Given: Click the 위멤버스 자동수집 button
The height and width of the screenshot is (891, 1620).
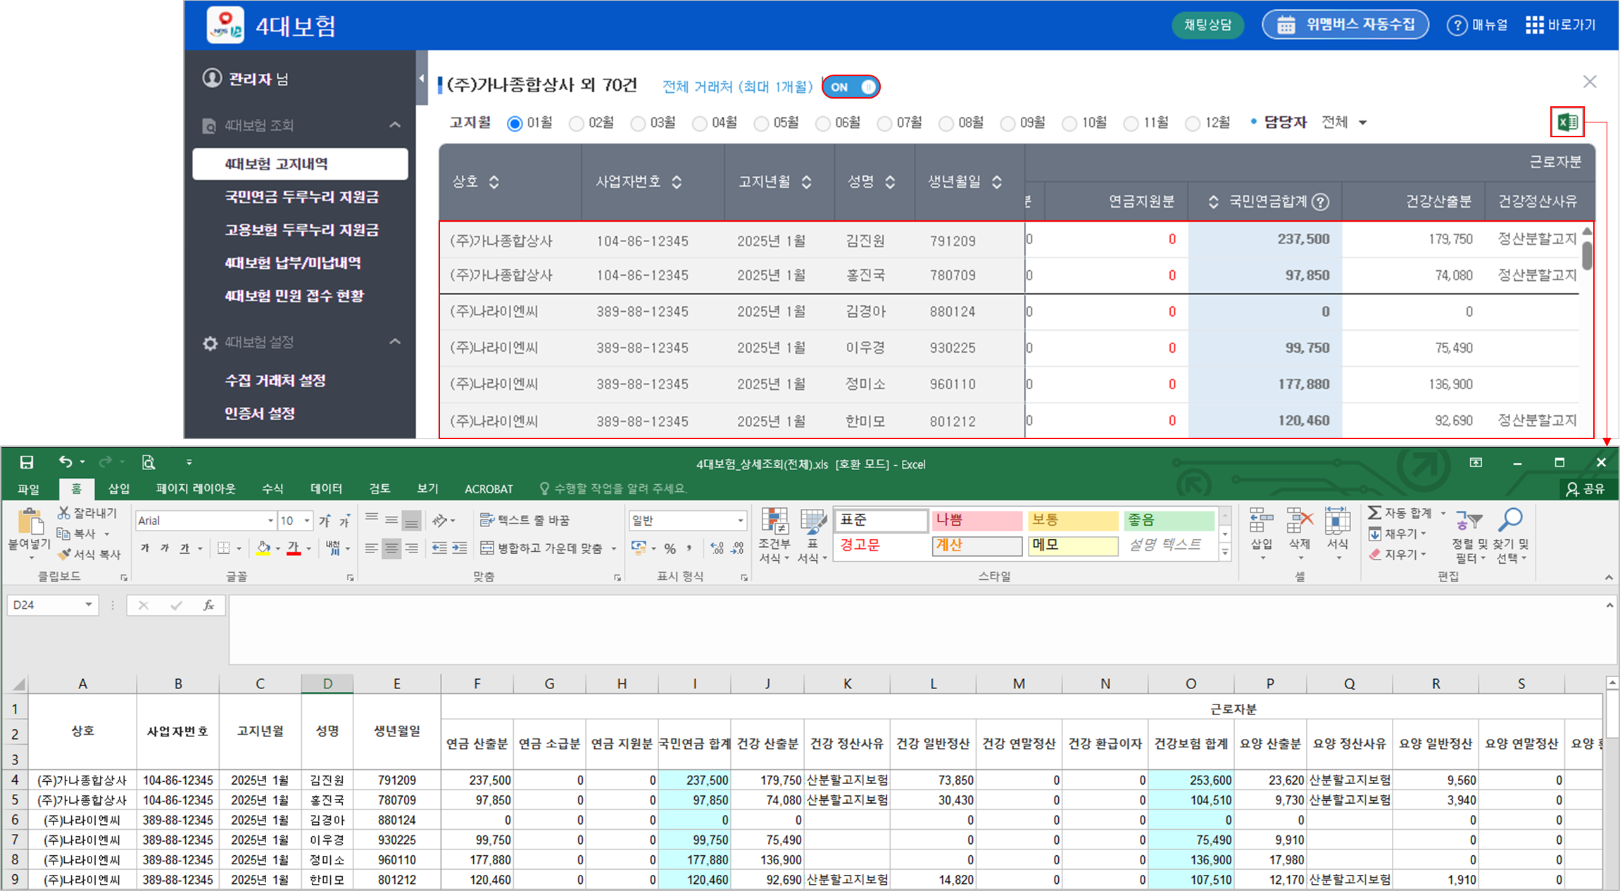Looking at the screenshot, I should point(1345,25).
